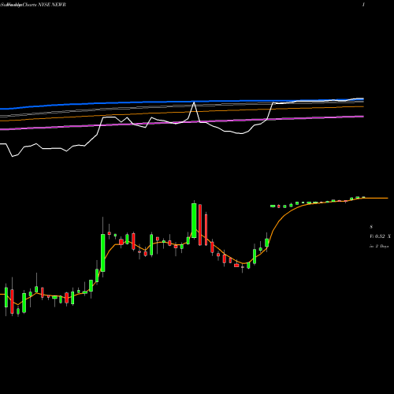
Task: Click the large green breakout candle with the long upper wick
Action: pyautogui.click(x=103, y=252)
